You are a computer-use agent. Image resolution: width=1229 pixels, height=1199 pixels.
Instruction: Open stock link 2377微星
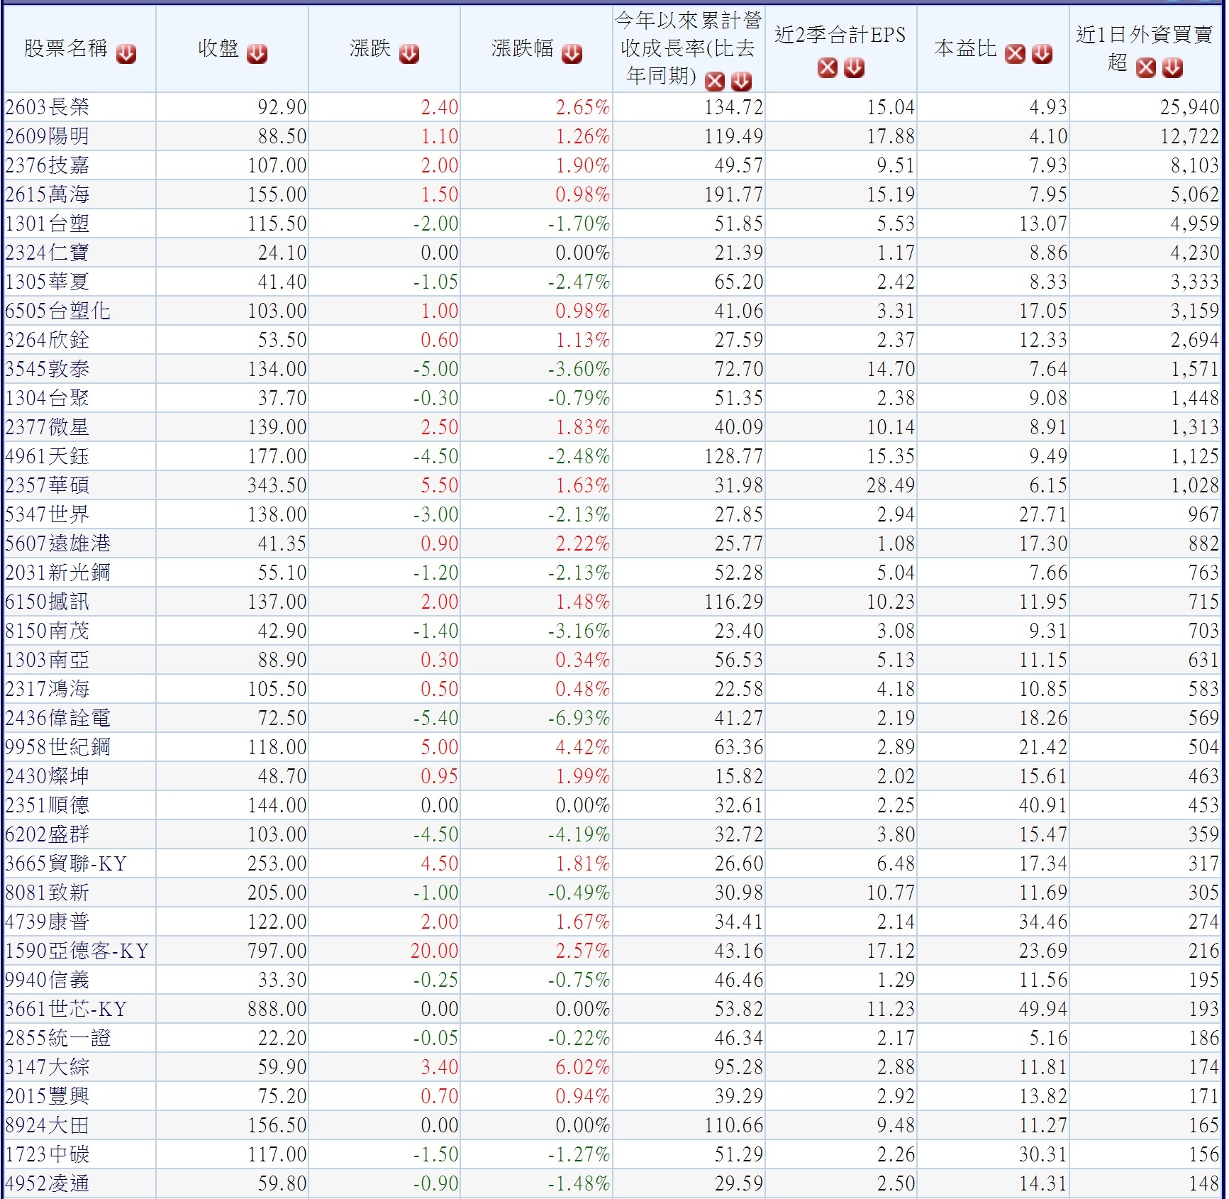click(x=47, y=427)
